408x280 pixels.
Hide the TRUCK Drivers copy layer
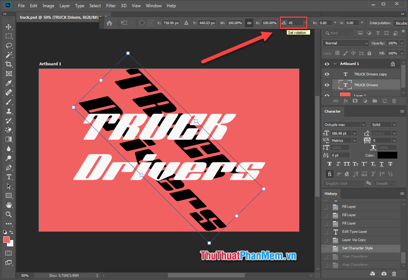coord(326,74)
